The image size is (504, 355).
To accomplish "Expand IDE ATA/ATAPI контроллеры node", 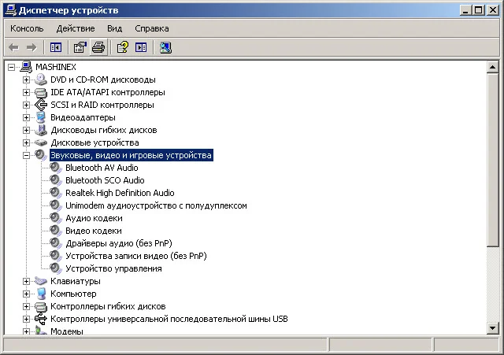I will (x=26, y=93).
